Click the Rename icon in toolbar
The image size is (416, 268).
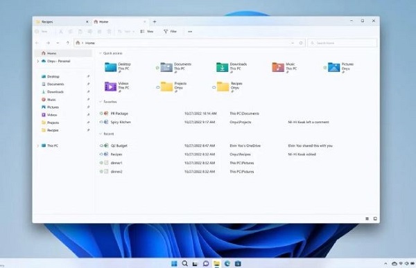(x=90, y=32)
